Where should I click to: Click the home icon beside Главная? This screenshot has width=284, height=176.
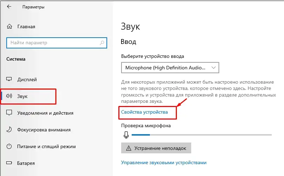pyautogui.click(x=9, y=26)
